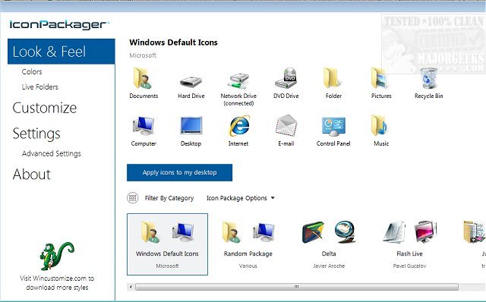Click the Various author label

248,266
